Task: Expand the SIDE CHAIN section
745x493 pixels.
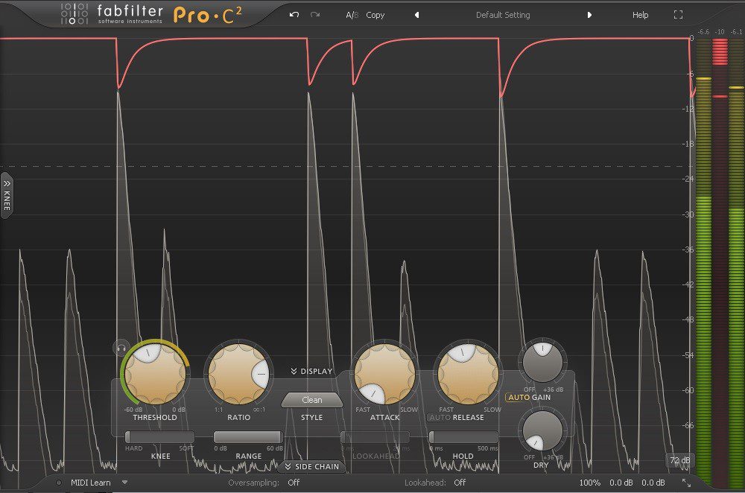Action: [311, 466]
